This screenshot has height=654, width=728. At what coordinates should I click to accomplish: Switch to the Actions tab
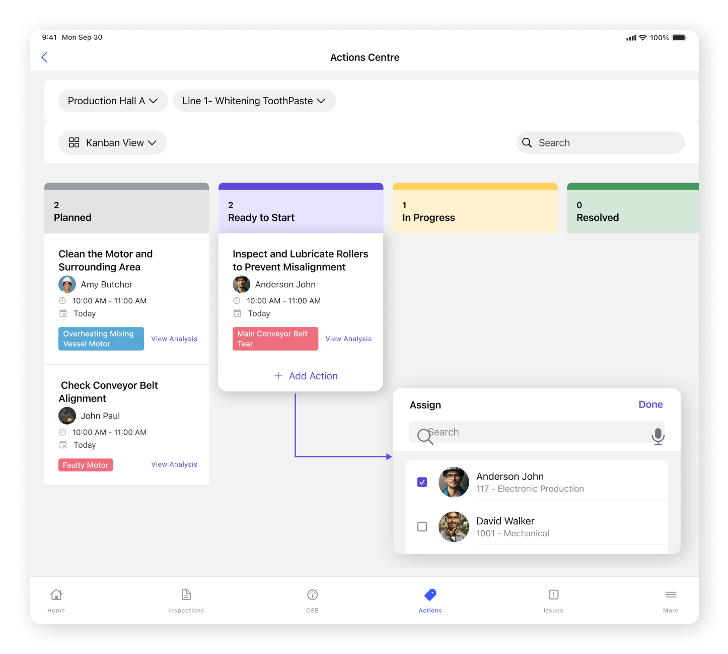[430, 601]
